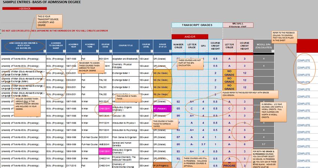
Task: Select number grade 65 in retaken row
Action: coord(178,109)
